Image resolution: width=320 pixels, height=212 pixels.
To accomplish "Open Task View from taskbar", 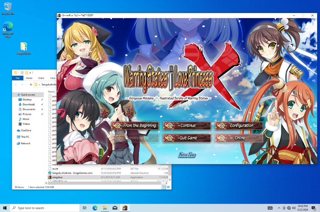I will point(84,208).
